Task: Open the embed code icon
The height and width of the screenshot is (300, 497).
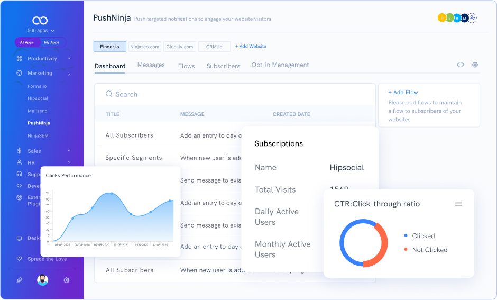Action: (461, 65)
